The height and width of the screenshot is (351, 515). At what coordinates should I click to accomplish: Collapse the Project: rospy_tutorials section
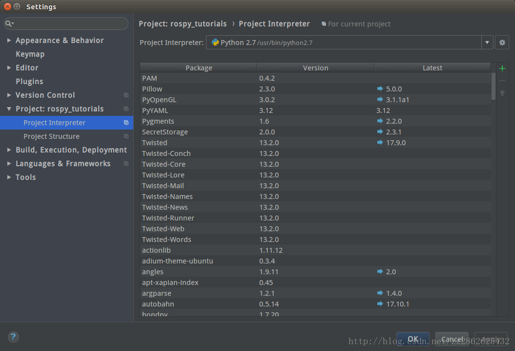coord(9,109)
